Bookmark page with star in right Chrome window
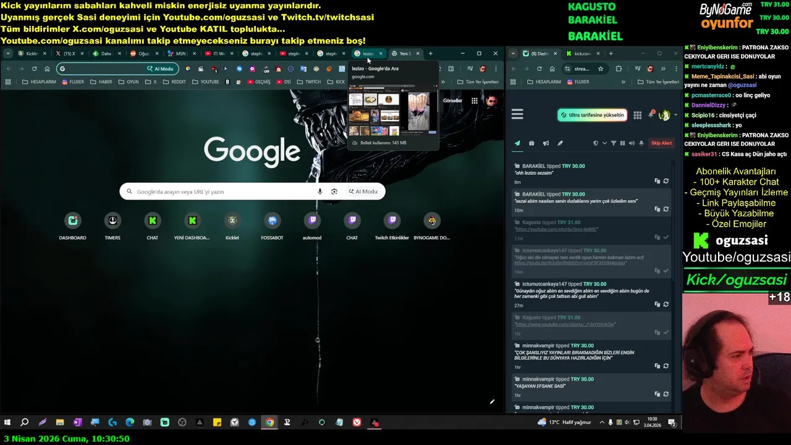Viewport: 791px width, 445px height. click(600, 69)
